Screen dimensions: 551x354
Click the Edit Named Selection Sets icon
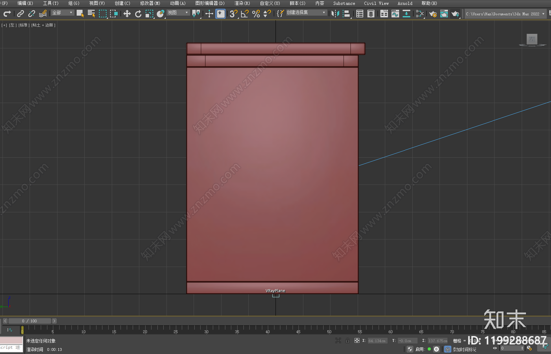click(280, 14)
